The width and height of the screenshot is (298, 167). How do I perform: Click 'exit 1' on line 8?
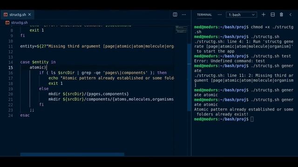coord(37,30)
